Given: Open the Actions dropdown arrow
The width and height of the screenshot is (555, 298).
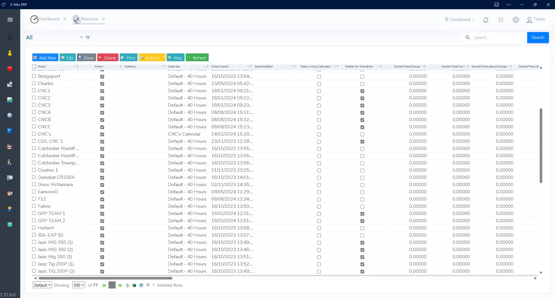Looking at the screenshot, I should [164, 58].
